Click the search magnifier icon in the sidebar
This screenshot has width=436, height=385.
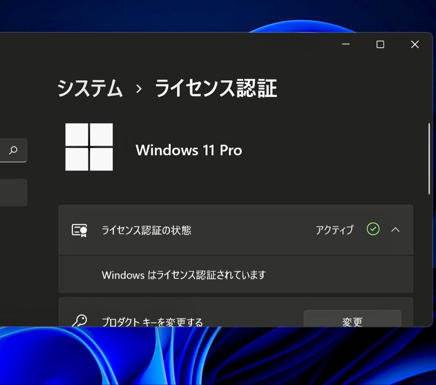tap(14, 151)
